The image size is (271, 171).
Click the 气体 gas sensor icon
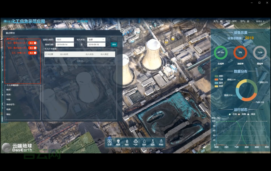[x=135, y=142]
